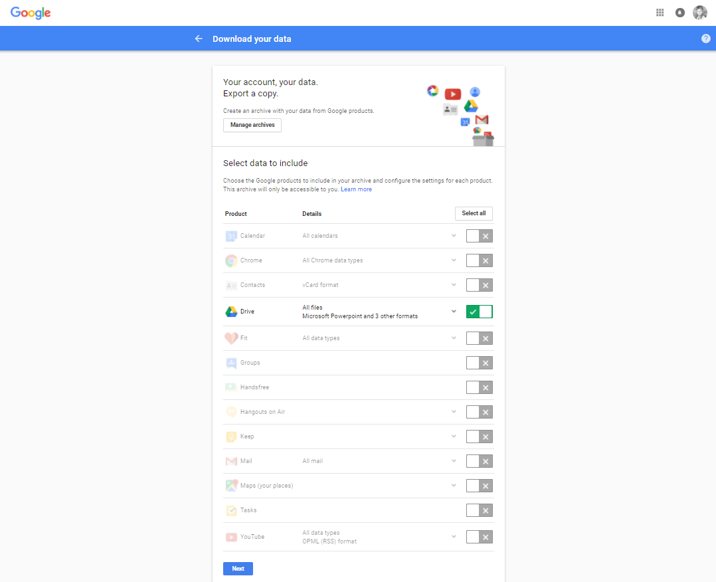Viewport: 716px width, 582px height.
Task: Click the Handsfree product icon
Action: [x=232, y=388]
